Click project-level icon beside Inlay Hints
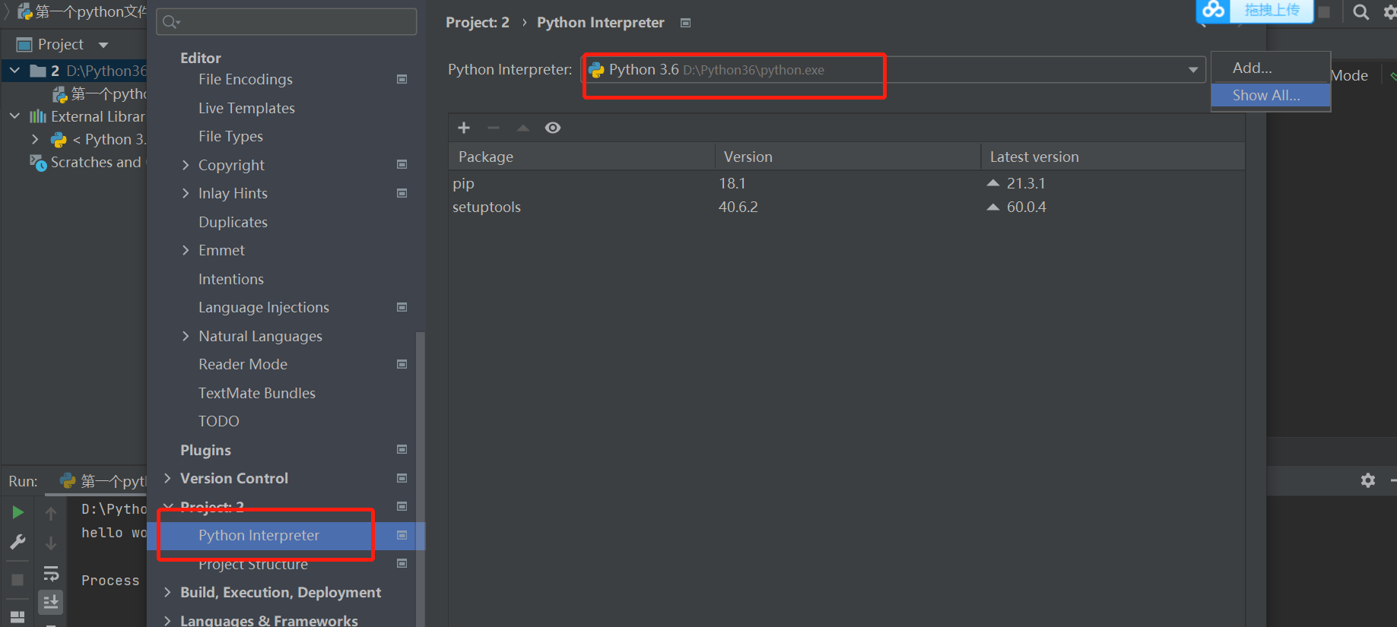 point(402,193)
